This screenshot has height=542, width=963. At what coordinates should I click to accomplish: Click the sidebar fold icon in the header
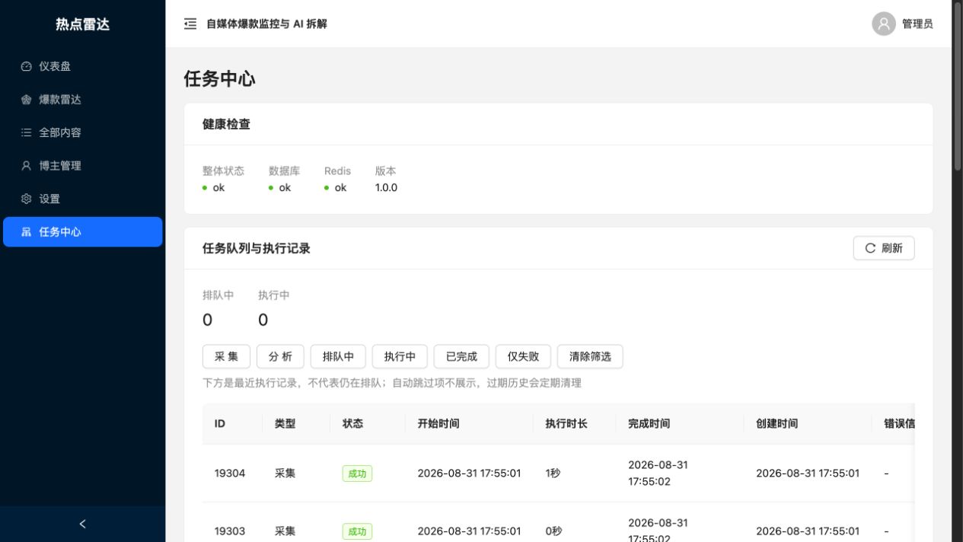click(190, 24)
